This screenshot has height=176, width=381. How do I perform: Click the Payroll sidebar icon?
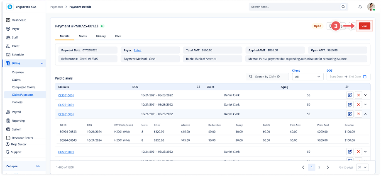[x=8, y=112]
